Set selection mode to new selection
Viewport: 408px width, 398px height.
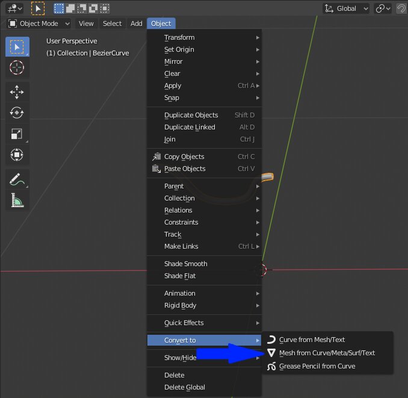(59, 8)
